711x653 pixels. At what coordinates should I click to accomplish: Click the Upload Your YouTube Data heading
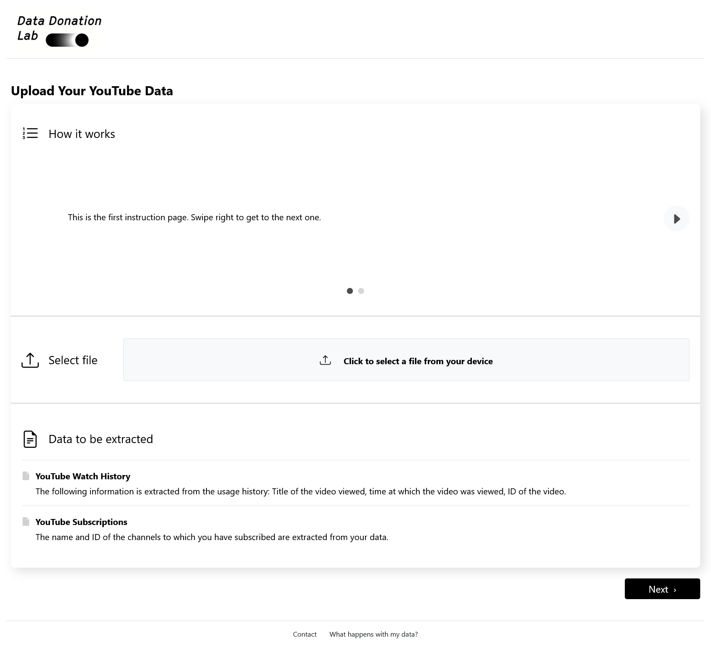click(92, 91)
